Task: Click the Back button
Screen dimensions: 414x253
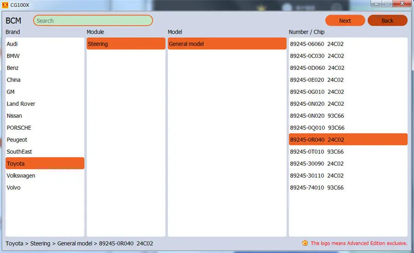Action: tap(387, 21)
